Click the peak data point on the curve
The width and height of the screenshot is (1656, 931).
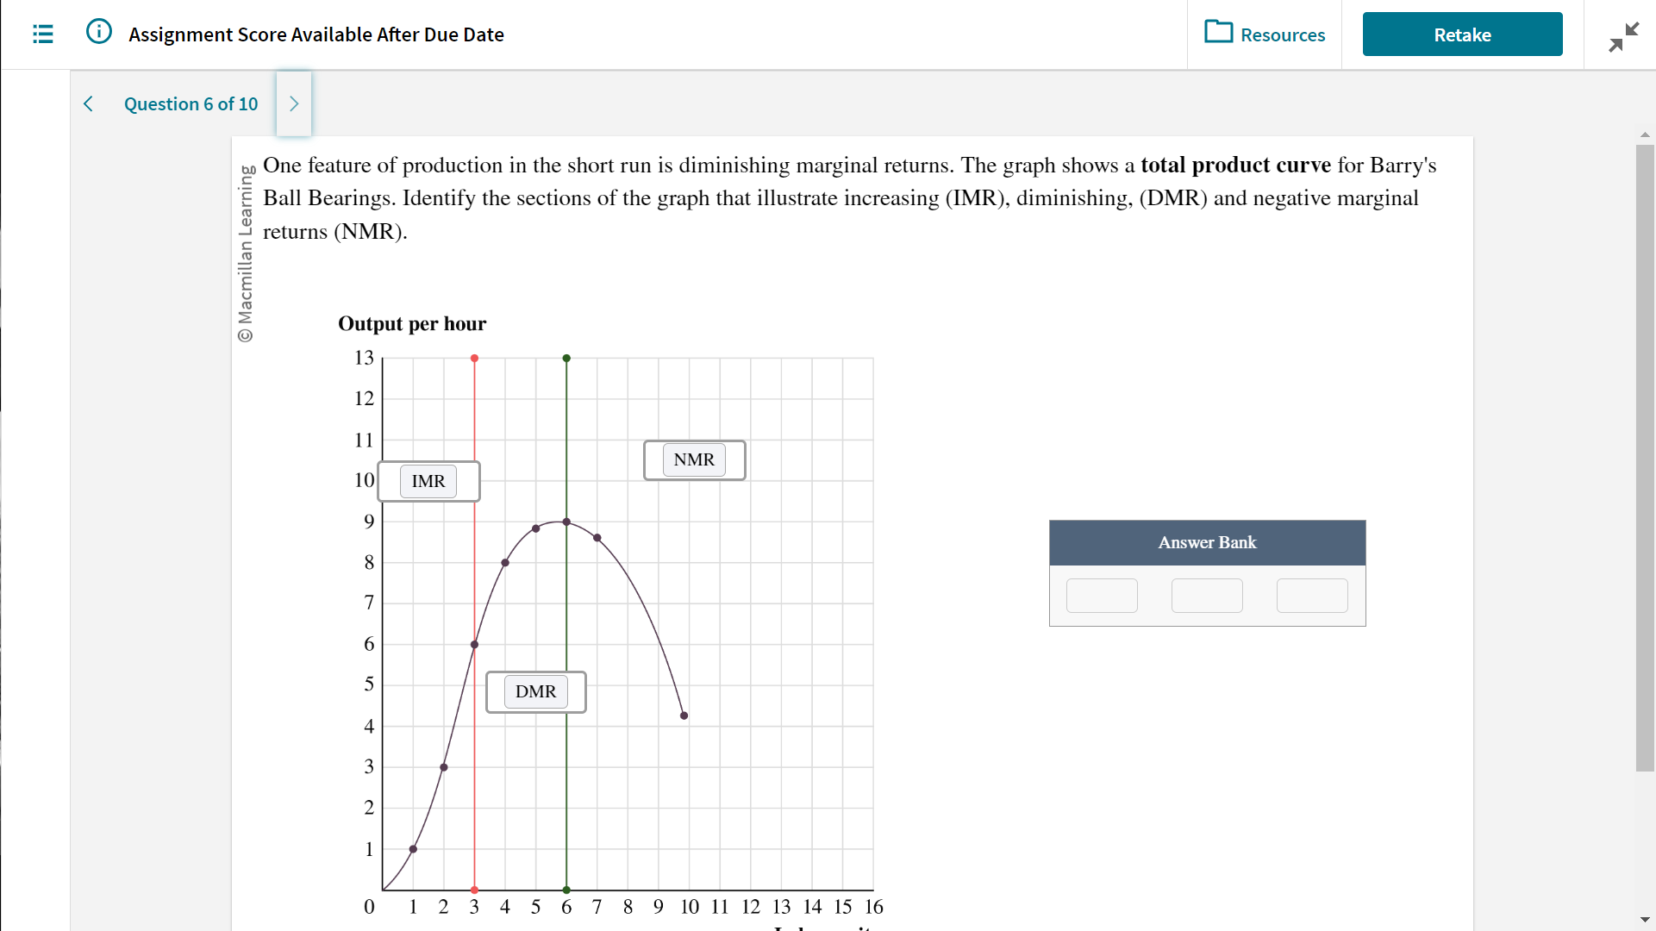tap(566, 522)
